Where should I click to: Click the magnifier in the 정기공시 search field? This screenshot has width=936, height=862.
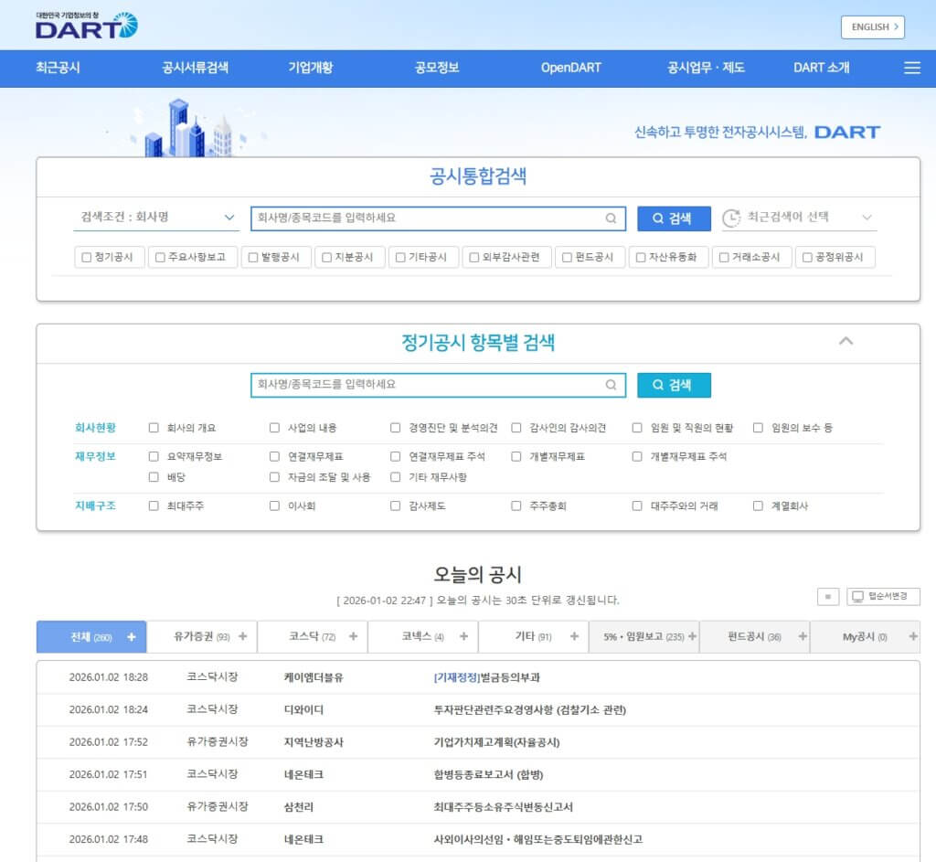point(611,385)
